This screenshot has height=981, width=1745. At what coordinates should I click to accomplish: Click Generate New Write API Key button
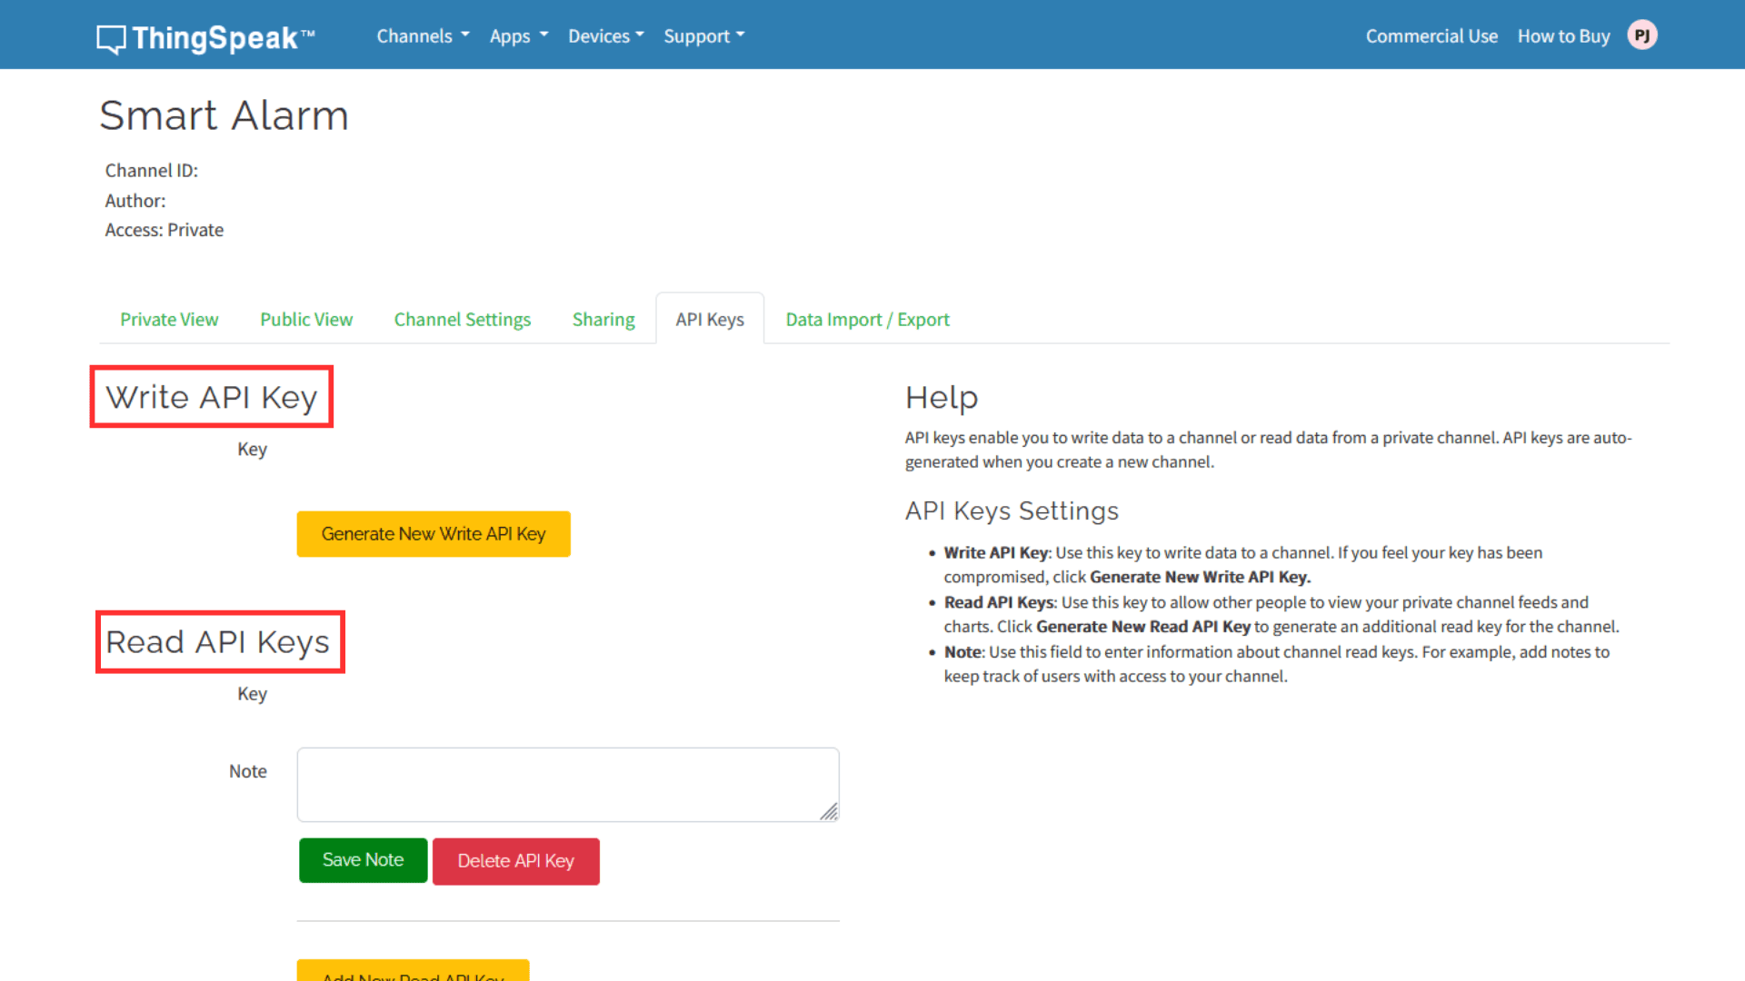point(434,534)
